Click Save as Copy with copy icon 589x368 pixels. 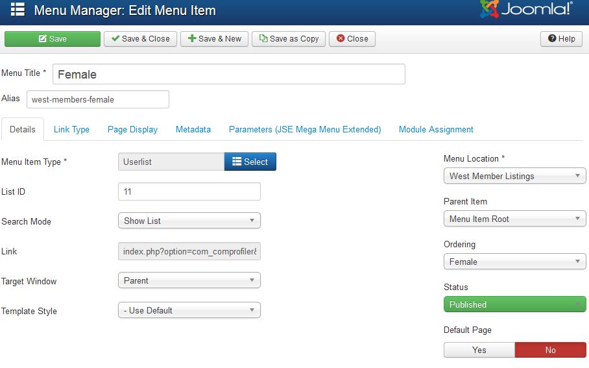tap(289, 39)
